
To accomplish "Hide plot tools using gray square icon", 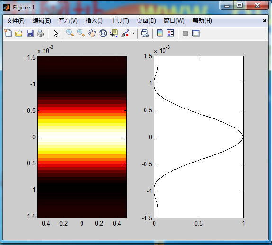I will (185, 33).
